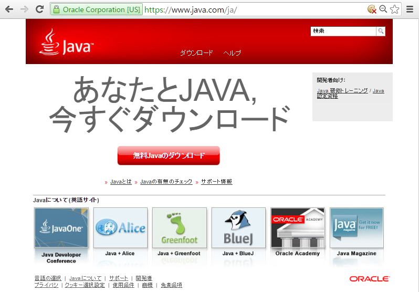The width and height of the screenshot is (419, 292).
Task: Click the Java + Alice caption
Action: (120, 254)
